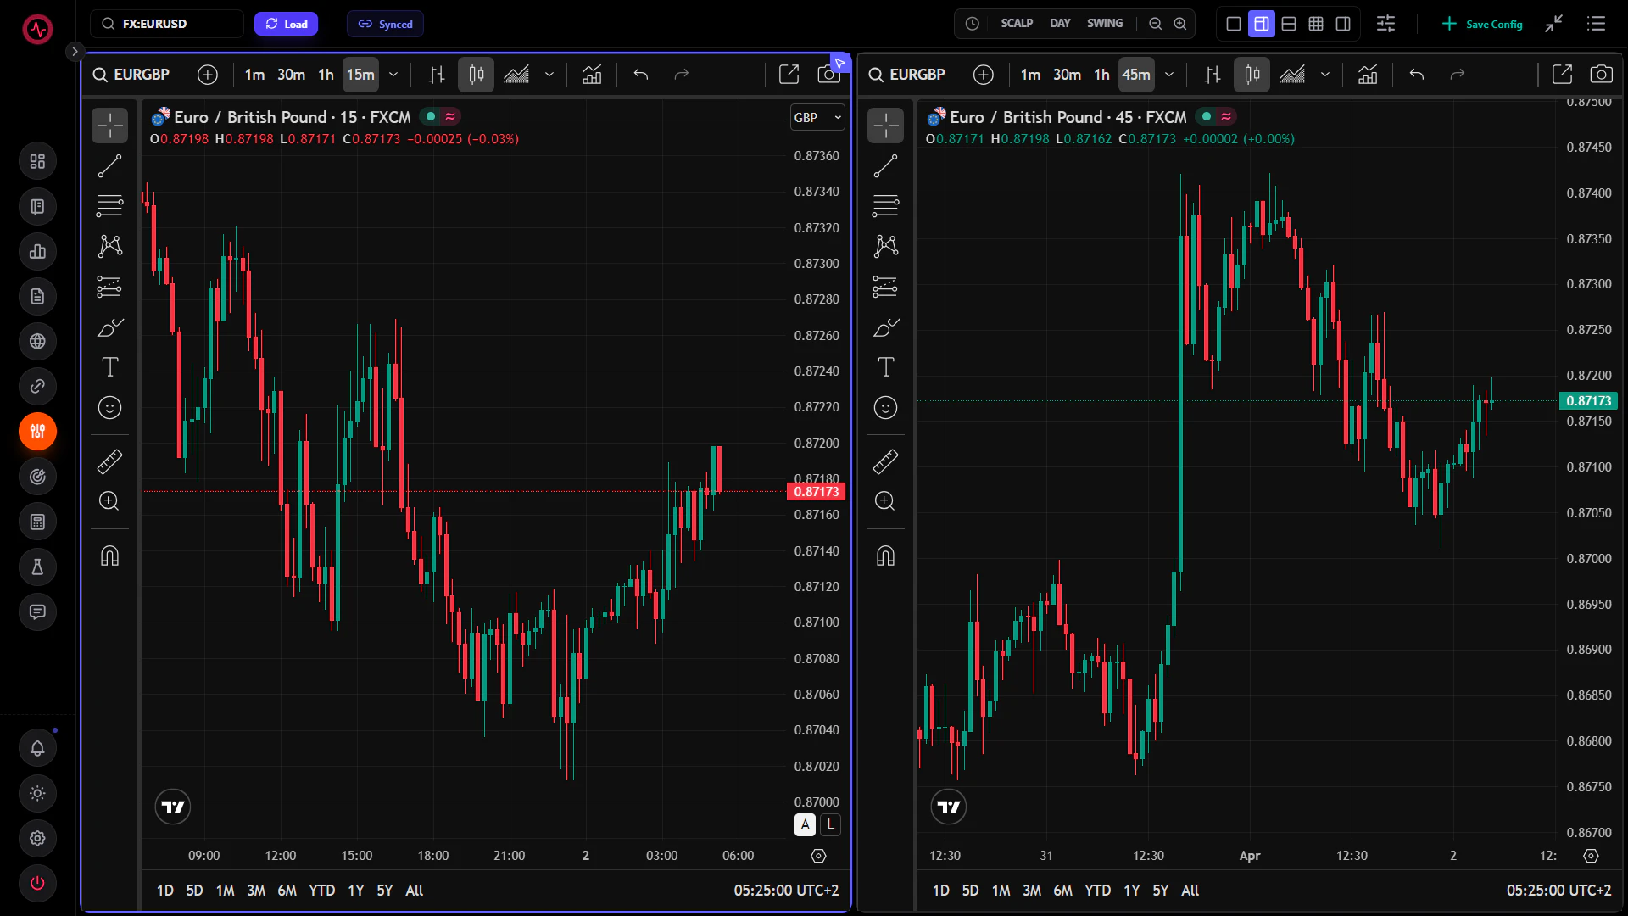Toggle log scale L button on left chart
Image resolution: width=1628 pixels, height=916 pixels.
pos(830,824)
